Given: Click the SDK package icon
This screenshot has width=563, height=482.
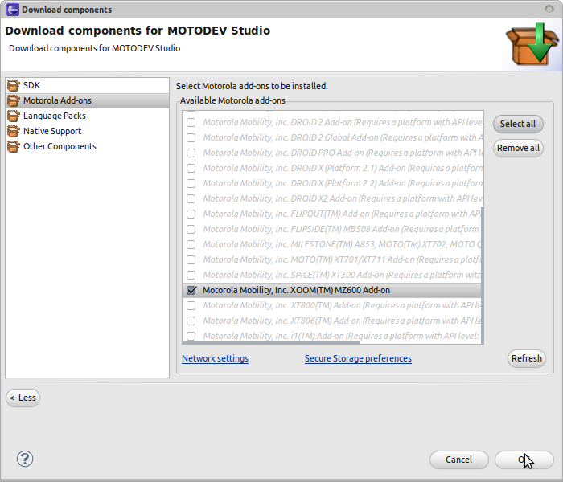Looking at the screenshot, I should click(14, 85).
